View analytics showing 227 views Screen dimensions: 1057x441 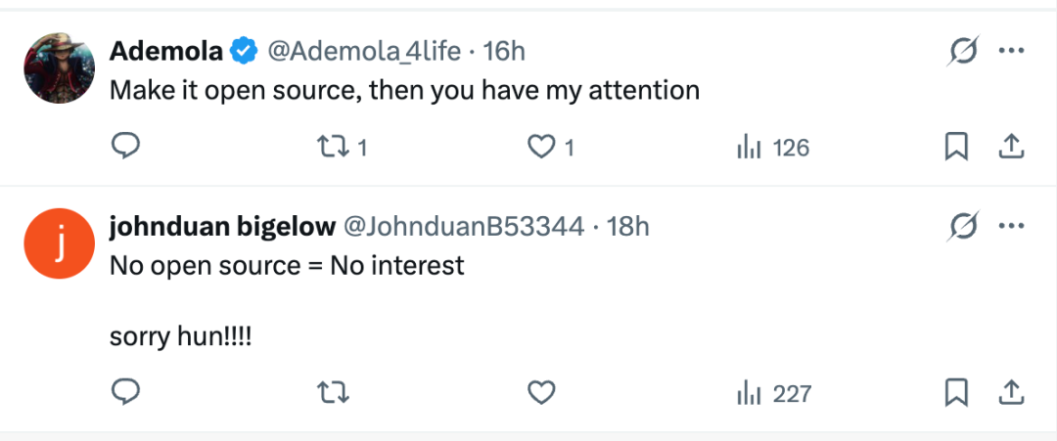point(773,394)
